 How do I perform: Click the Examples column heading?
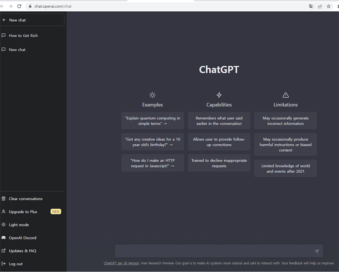point(153,105)
